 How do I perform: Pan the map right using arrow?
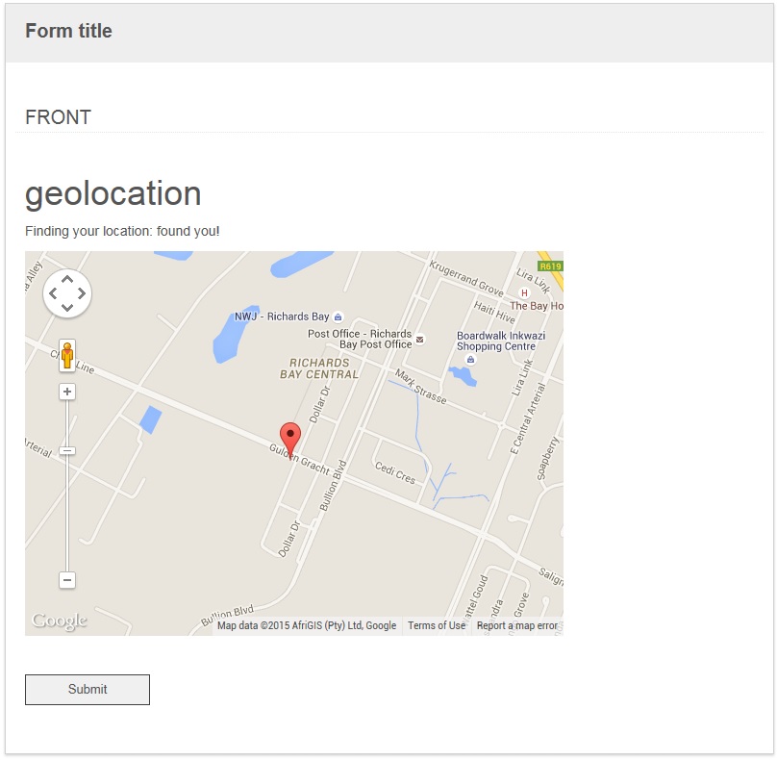coord(82,293)
